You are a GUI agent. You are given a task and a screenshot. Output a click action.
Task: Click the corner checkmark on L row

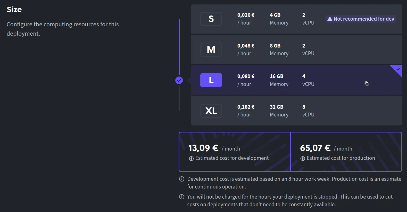click(x=398, y=69)
